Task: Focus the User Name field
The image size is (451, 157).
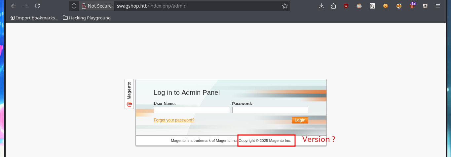Action: click(x=192, y=110)
